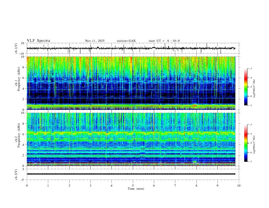Click the ch.1 voltage waveform trace
Screen dimensions: 269x208
point(131,48)
